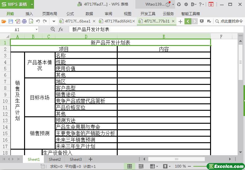Print the spreadsheet via printer icon

pyautogui.click(x=24, y=21)
